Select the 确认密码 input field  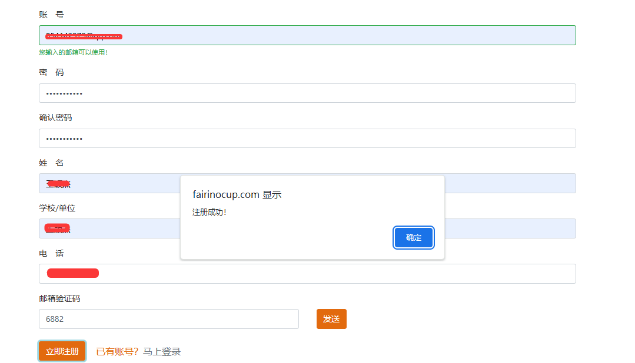pos(307,138)
